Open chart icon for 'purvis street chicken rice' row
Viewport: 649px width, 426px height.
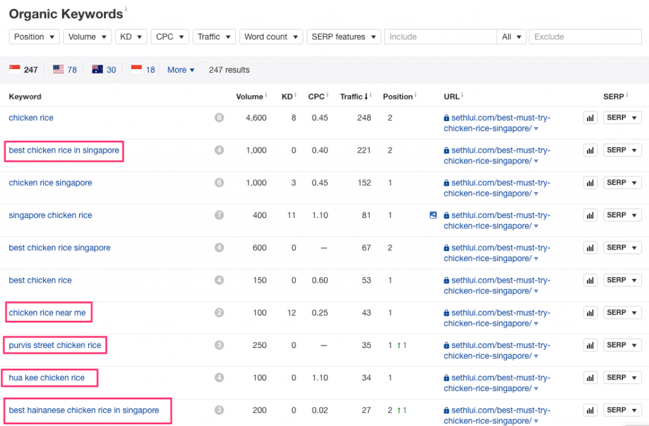[590, 345]
